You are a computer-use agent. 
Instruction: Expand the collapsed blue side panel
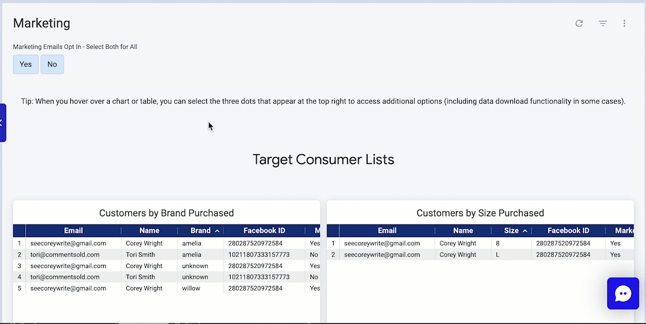coord(2,123)
